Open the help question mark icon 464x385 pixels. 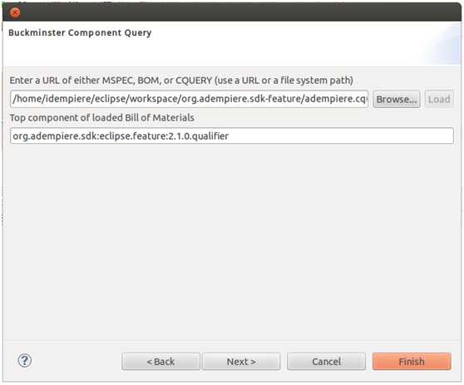coord(25,360)
